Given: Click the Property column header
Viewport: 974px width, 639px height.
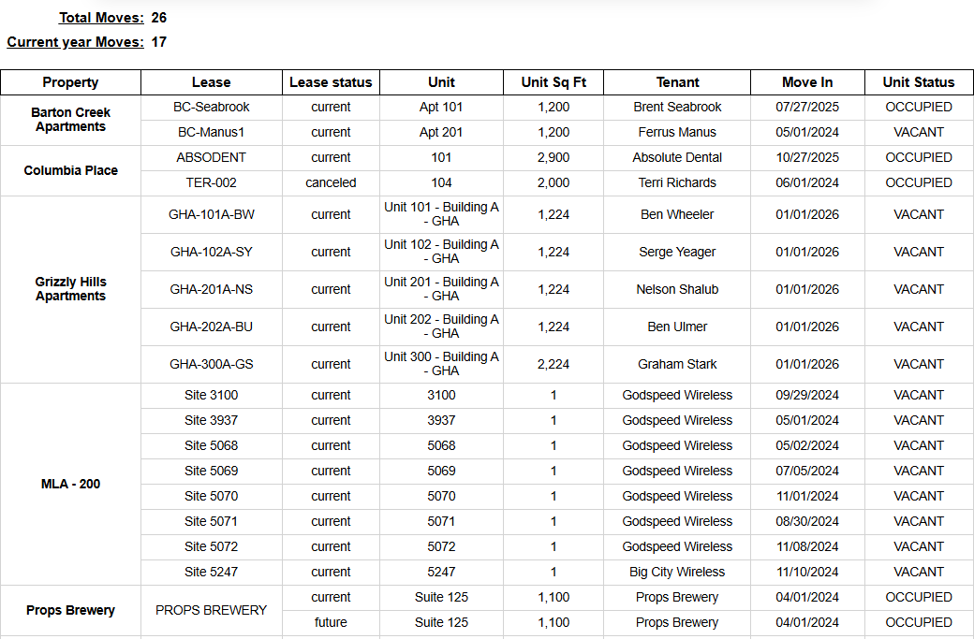Looking at the screenshot, I should [71, 82].
